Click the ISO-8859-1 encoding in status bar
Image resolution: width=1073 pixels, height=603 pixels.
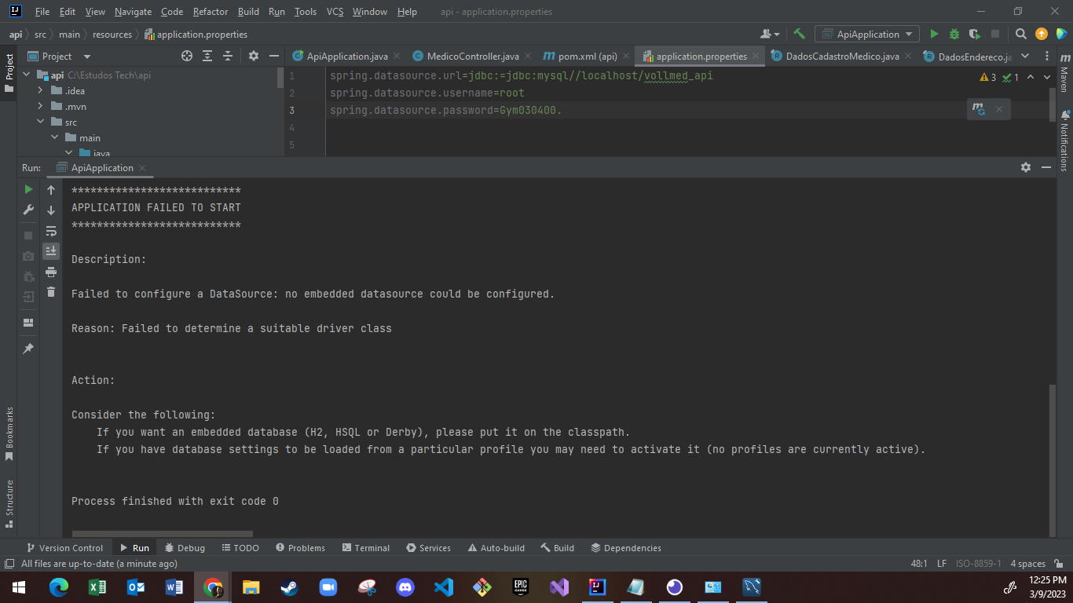[978, 564]
